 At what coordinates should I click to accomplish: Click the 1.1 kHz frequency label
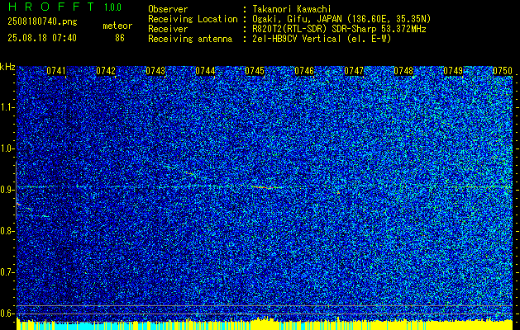click(x=7, y=107)
